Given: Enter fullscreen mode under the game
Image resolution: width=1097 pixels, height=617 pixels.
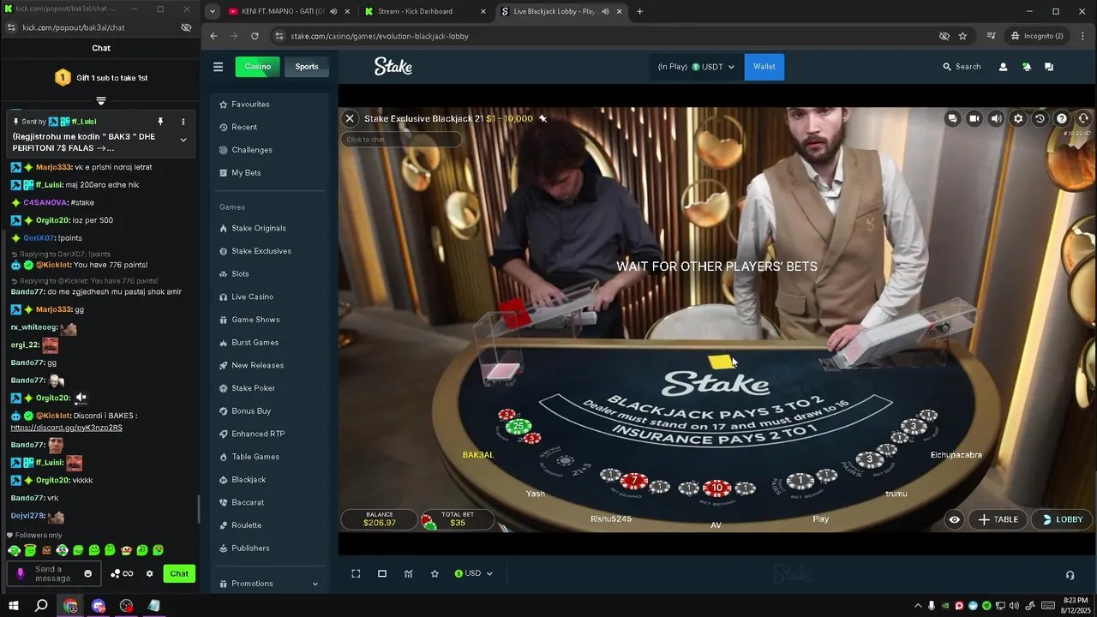Looking at the screenshot, I should point(356,574).
